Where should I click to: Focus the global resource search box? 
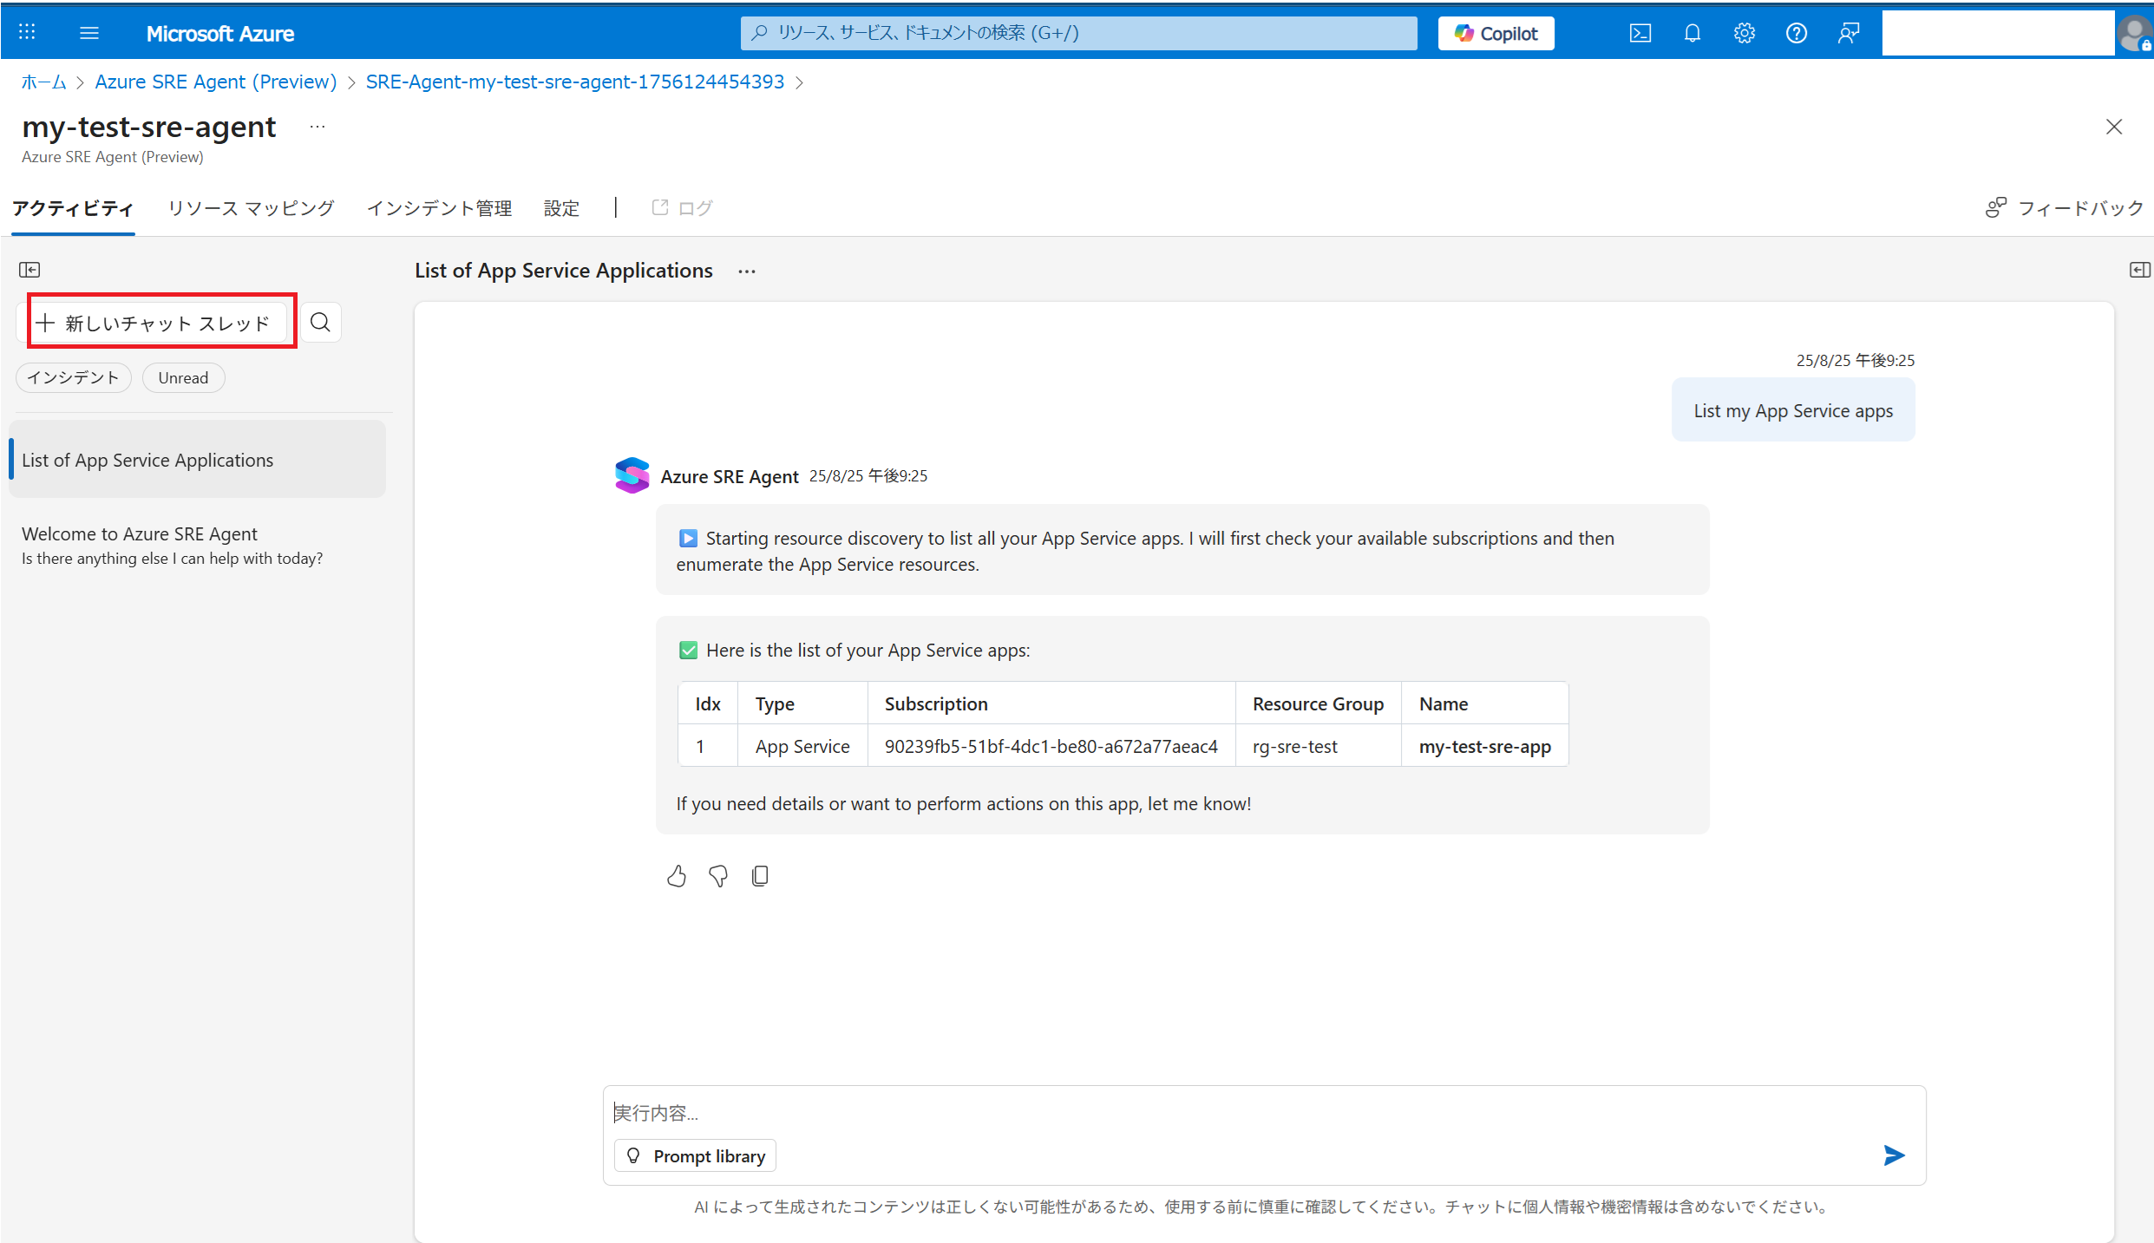pos(1078,33)
